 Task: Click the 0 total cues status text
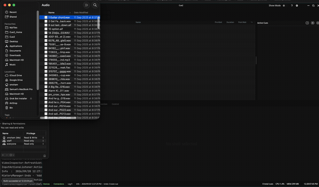click(268, 184)
